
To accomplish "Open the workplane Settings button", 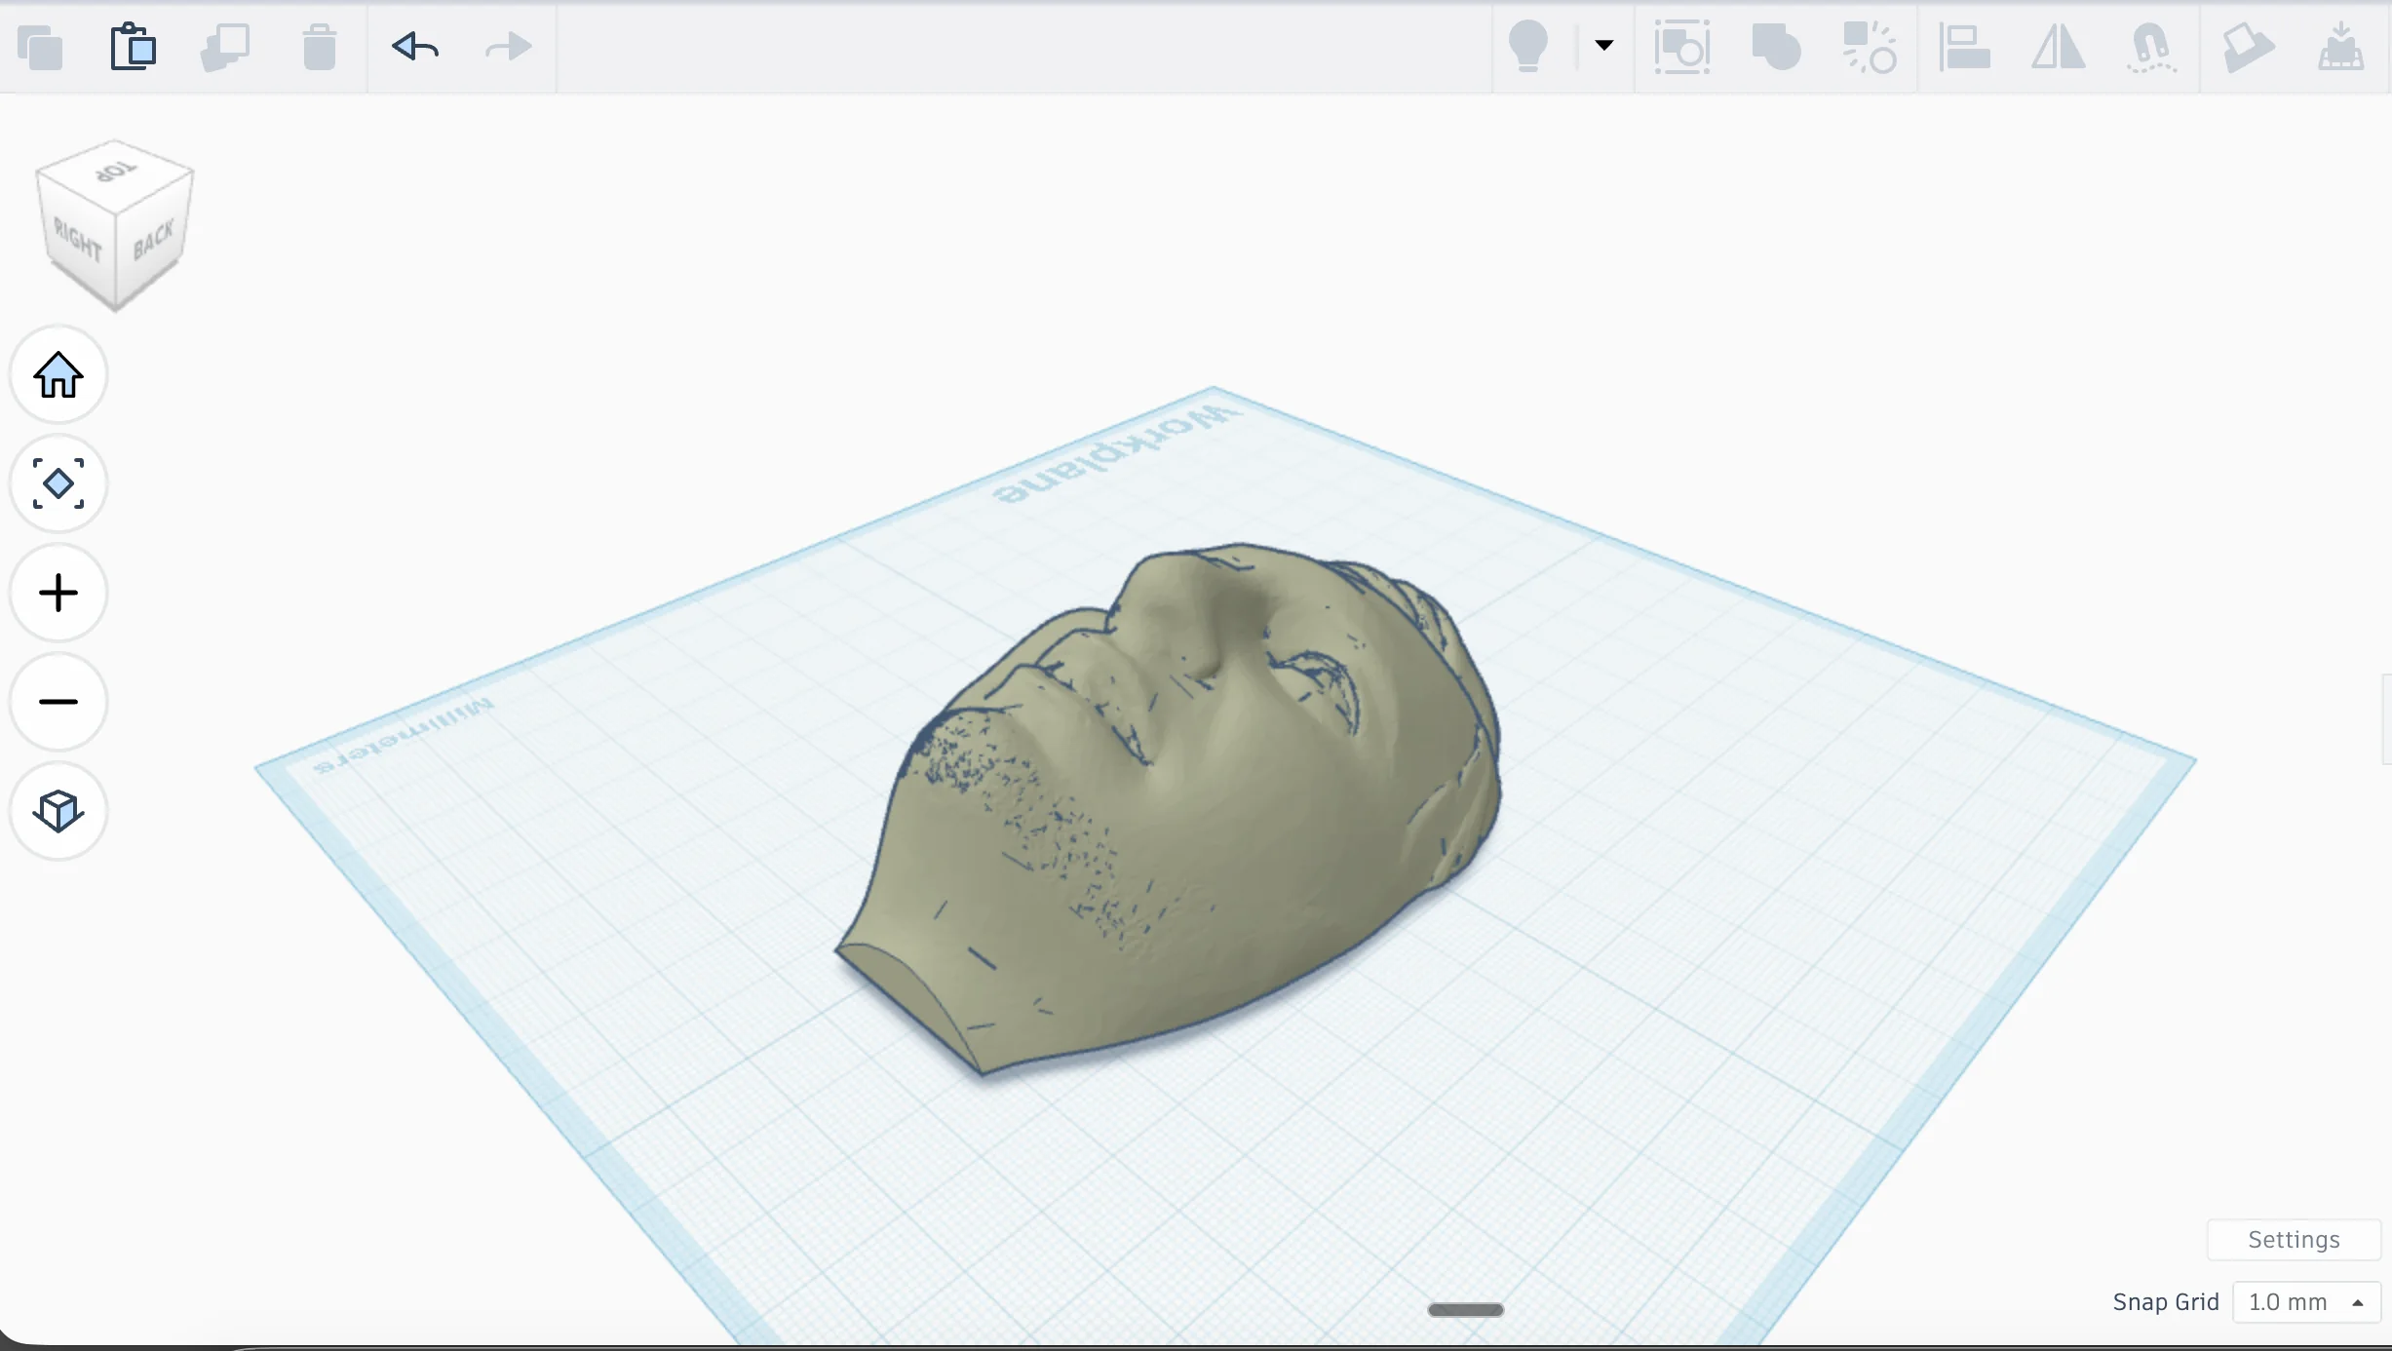I will click(2294, 1240).
